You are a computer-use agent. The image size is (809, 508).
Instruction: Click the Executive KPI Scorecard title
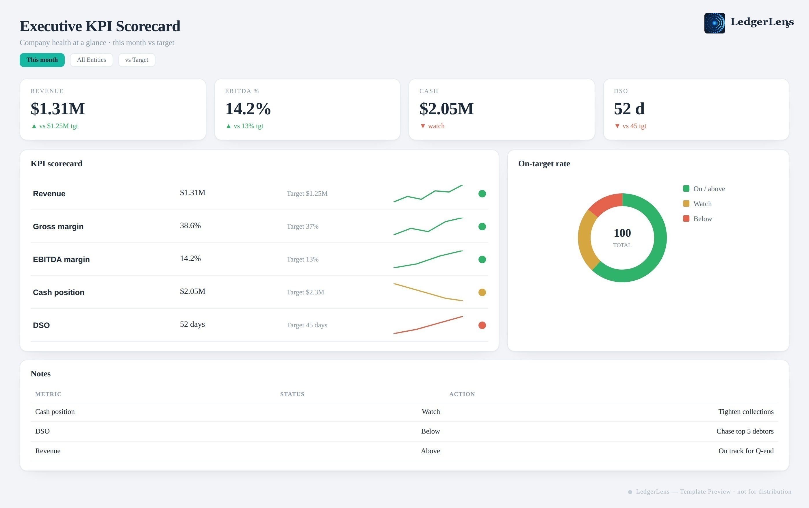coord(100,26)
